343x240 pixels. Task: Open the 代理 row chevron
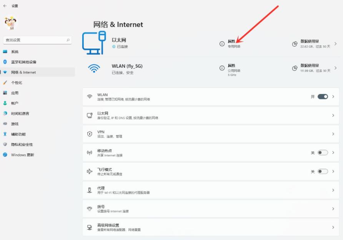(x=333, y=190)
